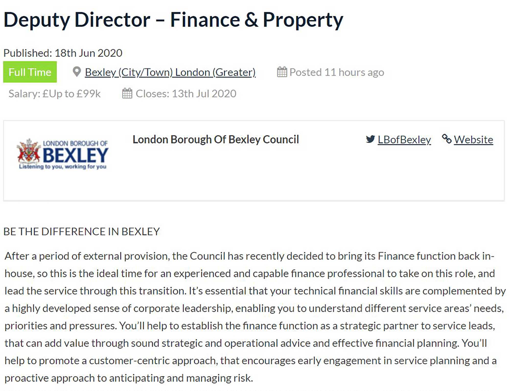The width and height of the screenshot is (511, 391).
Task: Click the BE THE DIFFERENCE IN BEXLEY heading
Action: (x=82, y=232)
